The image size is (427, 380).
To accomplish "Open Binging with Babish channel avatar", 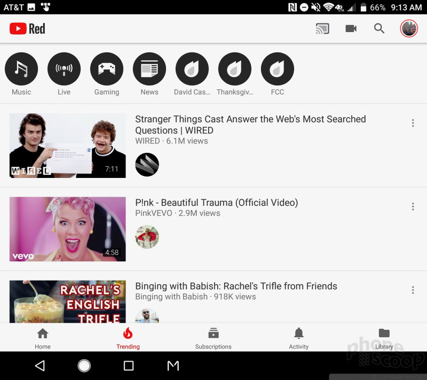I will click(147, 316).
